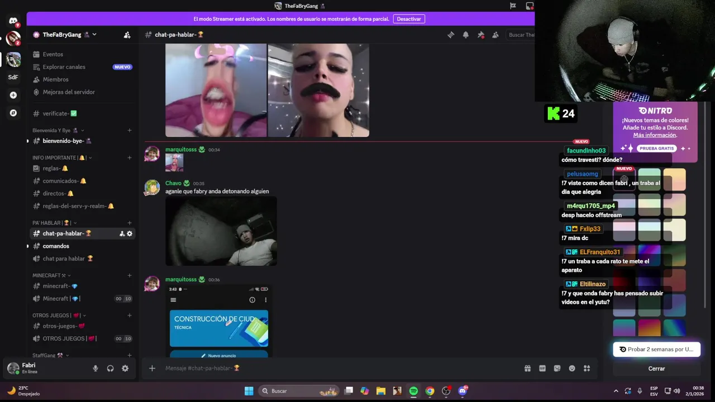The image size is (715, 402).
Task: Collapse the INFO IMPORTANTE category
Action: pyautogui.click(x=62, y=157)
